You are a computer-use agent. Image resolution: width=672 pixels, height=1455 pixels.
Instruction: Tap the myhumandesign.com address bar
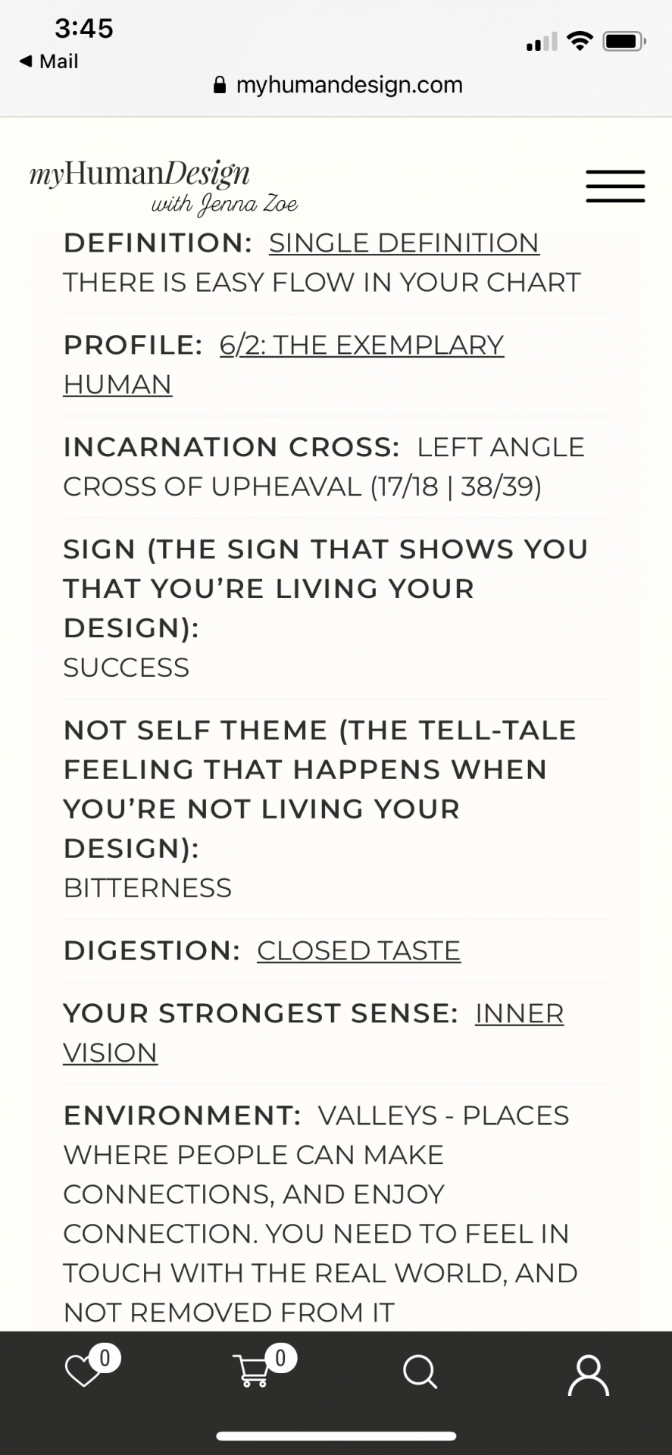[338, 85]
